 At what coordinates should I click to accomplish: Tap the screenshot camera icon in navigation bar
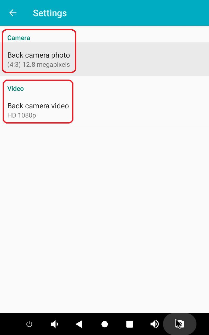click(180, 324)
